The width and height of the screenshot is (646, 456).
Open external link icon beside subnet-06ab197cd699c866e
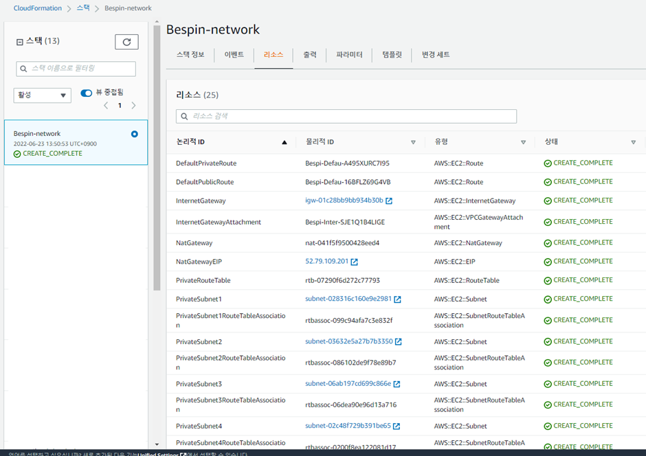pyautogui.click(x=397, y=384)
